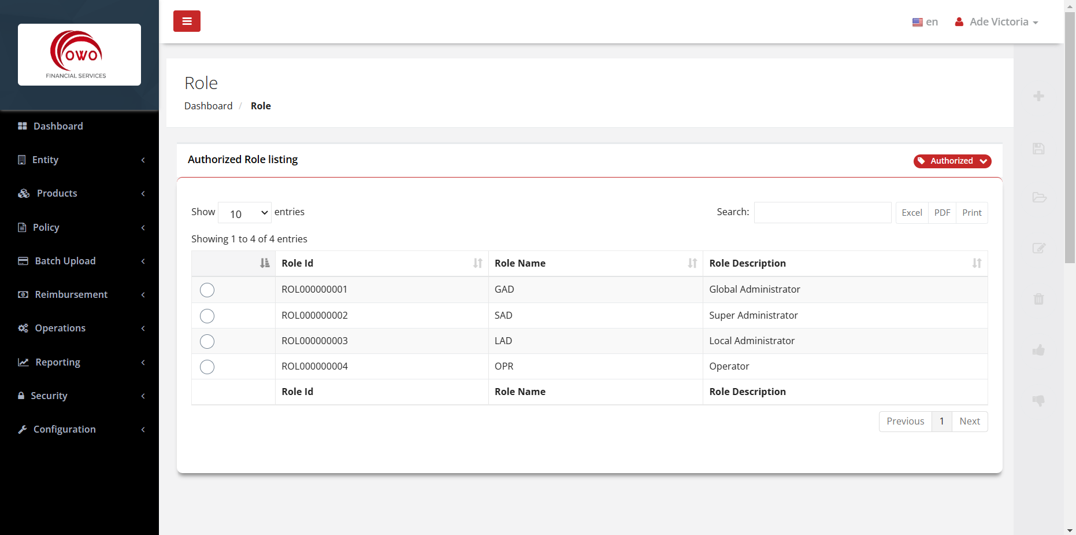This screenshot has width=1076, height=535.
Task: Click the Dashboard grid icon in sidebar
Action: pyautogui.click(x=23, y=126)
